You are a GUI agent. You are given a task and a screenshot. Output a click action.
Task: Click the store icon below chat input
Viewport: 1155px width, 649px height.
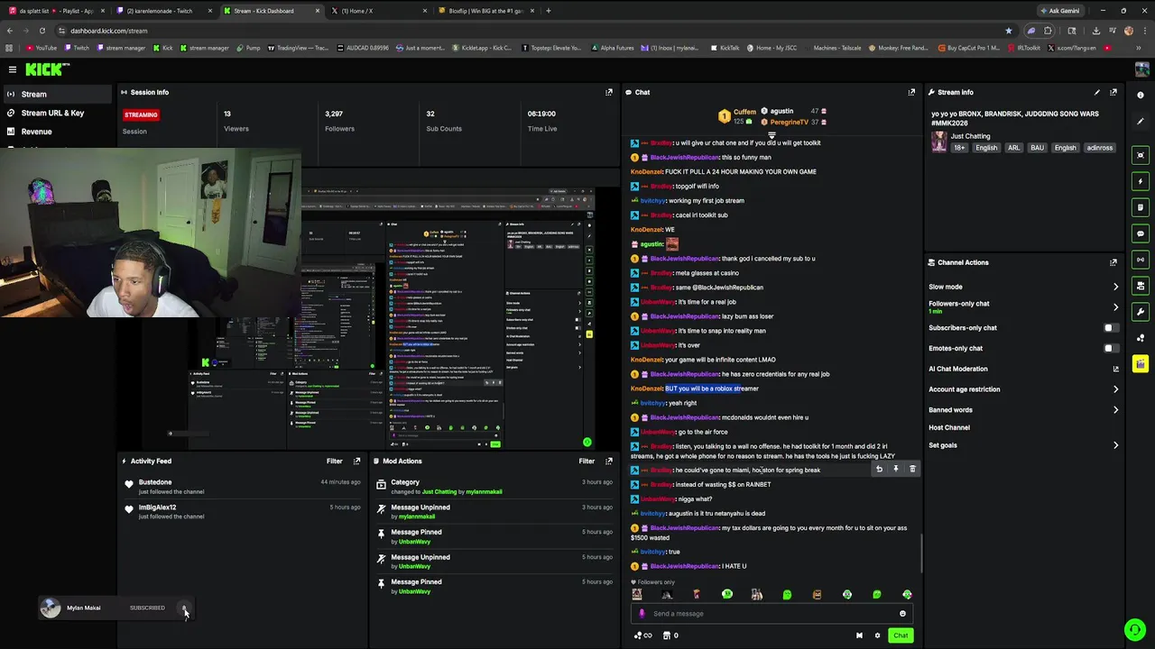(x=667, y=635)
